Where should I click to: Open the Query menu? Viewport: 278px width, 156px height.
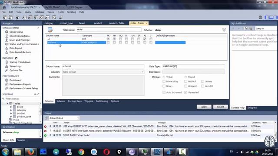(x=28, y=12)
